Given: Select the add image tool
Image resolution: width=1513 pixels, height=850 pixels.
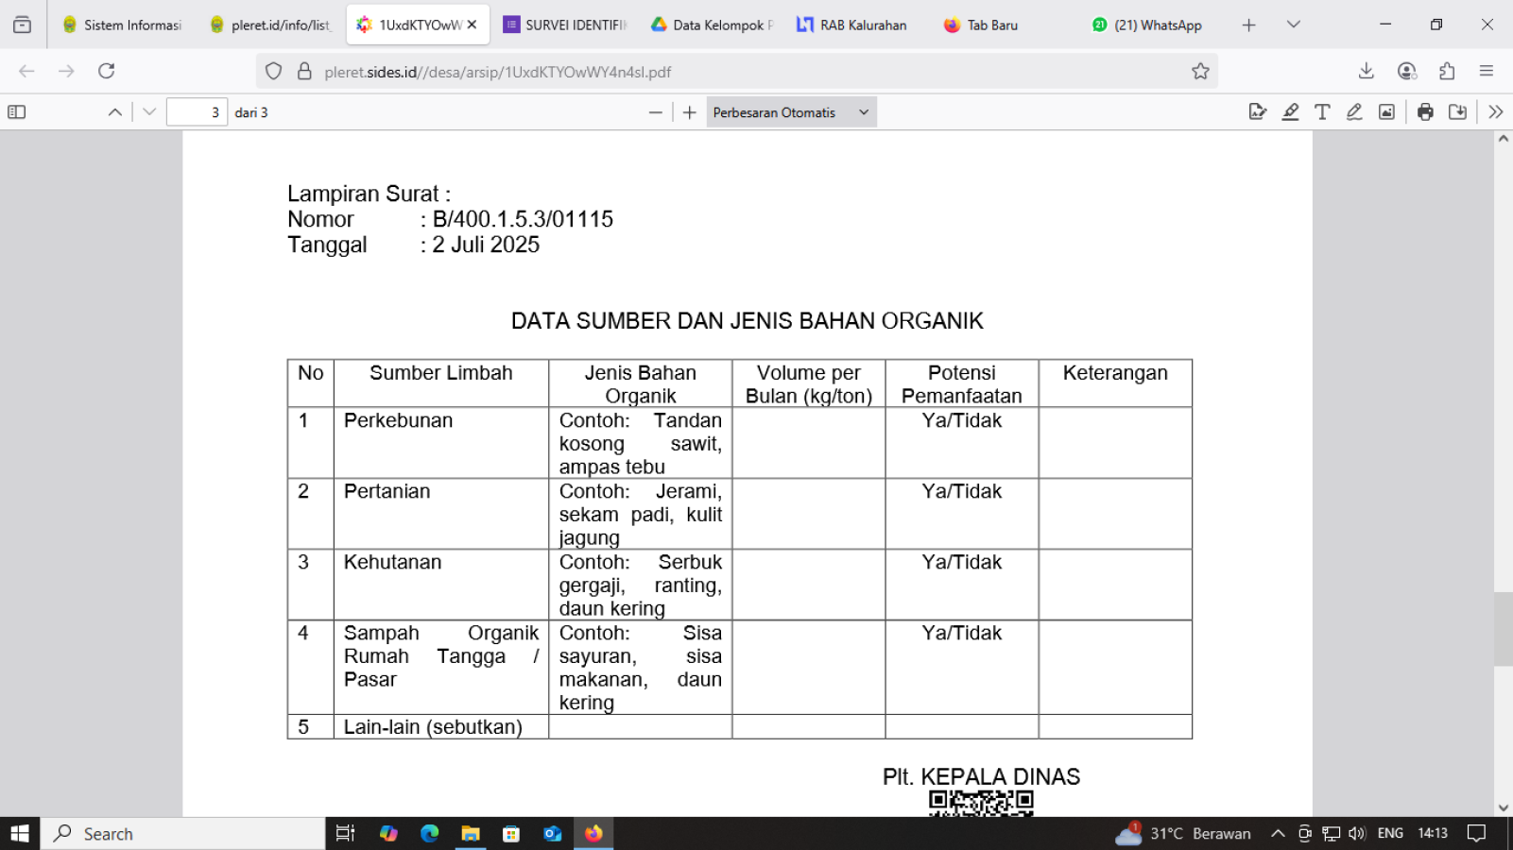Looking at the screenshot, I should (x=1386, y=112).
